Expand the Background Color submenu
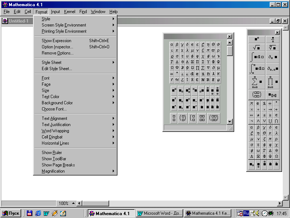Viewport: 290px width, 218px height. [x=75, y=103]
